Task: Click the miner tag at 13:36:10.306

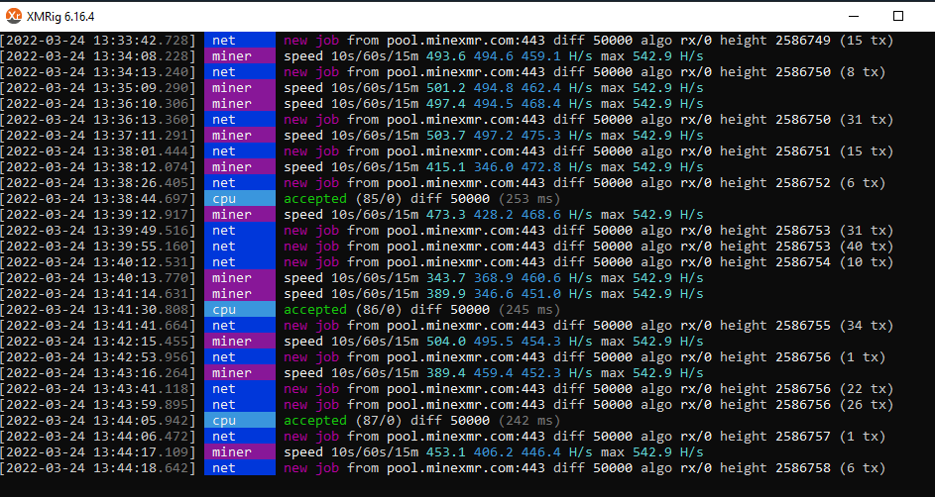Action: pyautogui.click(x=240, y=104)
